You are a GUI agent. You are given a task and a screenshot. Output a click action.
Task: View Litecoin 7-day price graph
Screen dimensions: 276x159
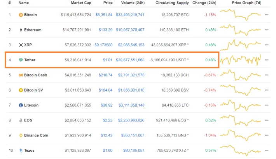pos(241,105)
